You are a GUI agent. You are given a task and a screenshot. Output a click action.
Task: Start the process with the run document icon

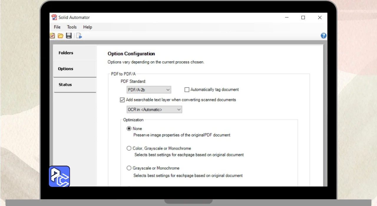(x=79, y=36)
